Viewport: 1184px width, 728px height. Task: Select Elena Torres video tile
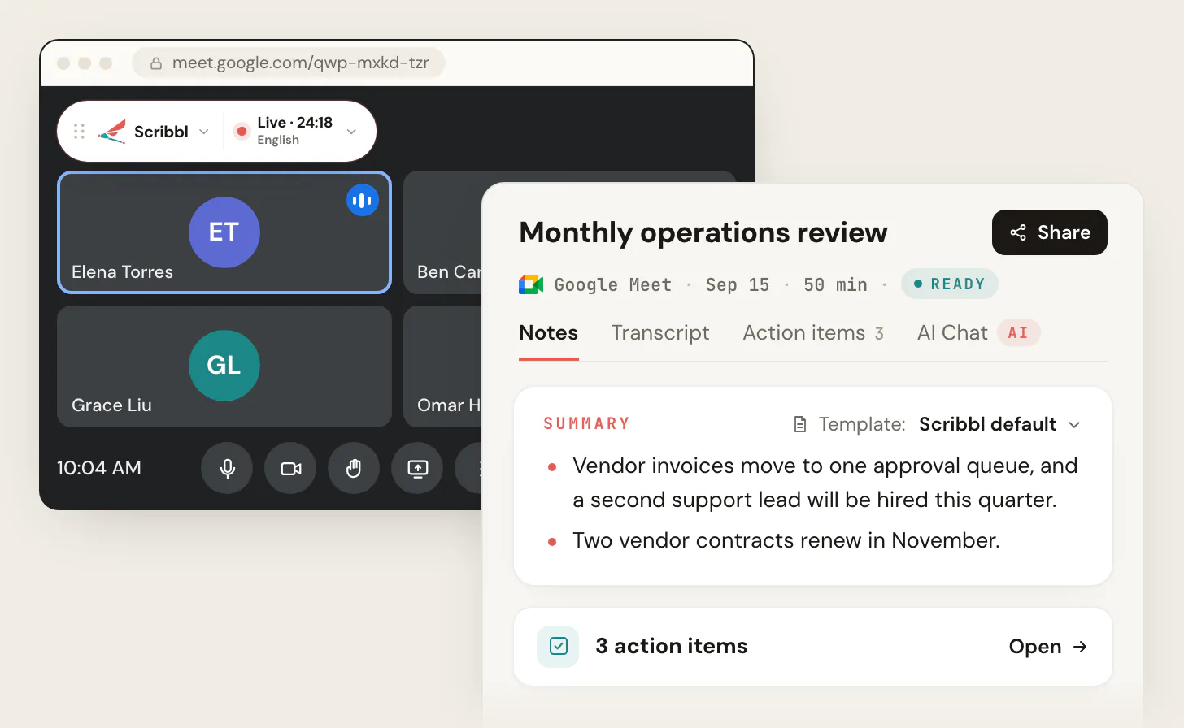(224, 232)
